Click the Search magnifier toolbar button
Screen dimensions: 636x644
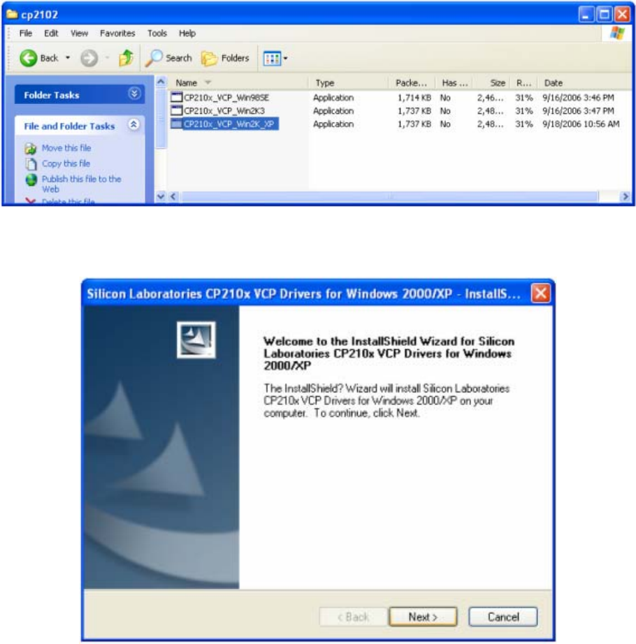(x=169, y=58)
